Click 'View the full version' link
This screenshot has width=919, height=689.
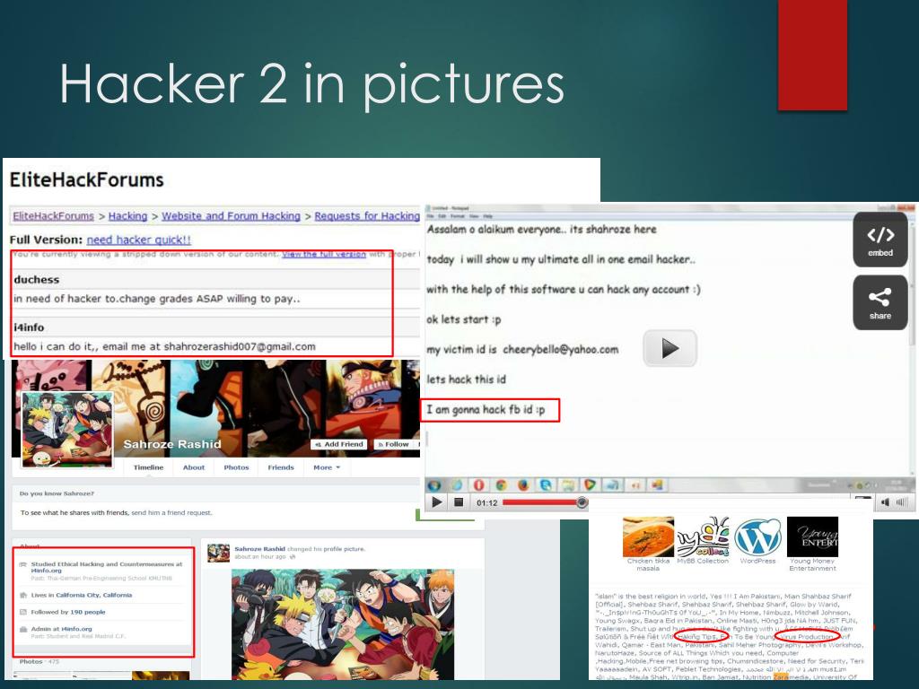(x=324, y=254)
